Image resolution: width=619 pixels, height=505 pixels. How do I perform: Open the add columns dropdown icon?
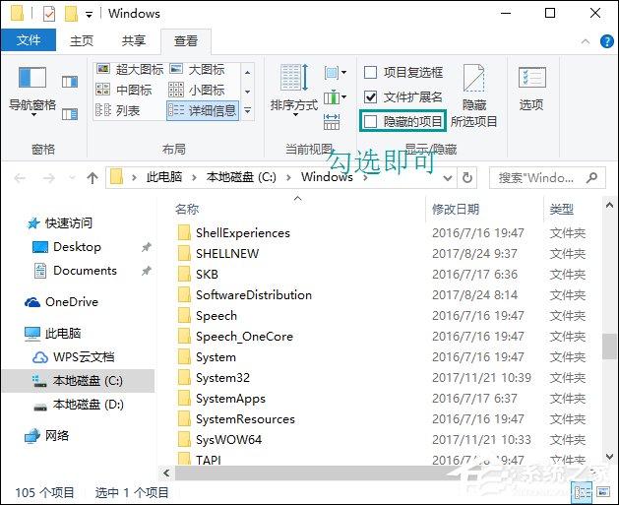[x=336, y=97]
